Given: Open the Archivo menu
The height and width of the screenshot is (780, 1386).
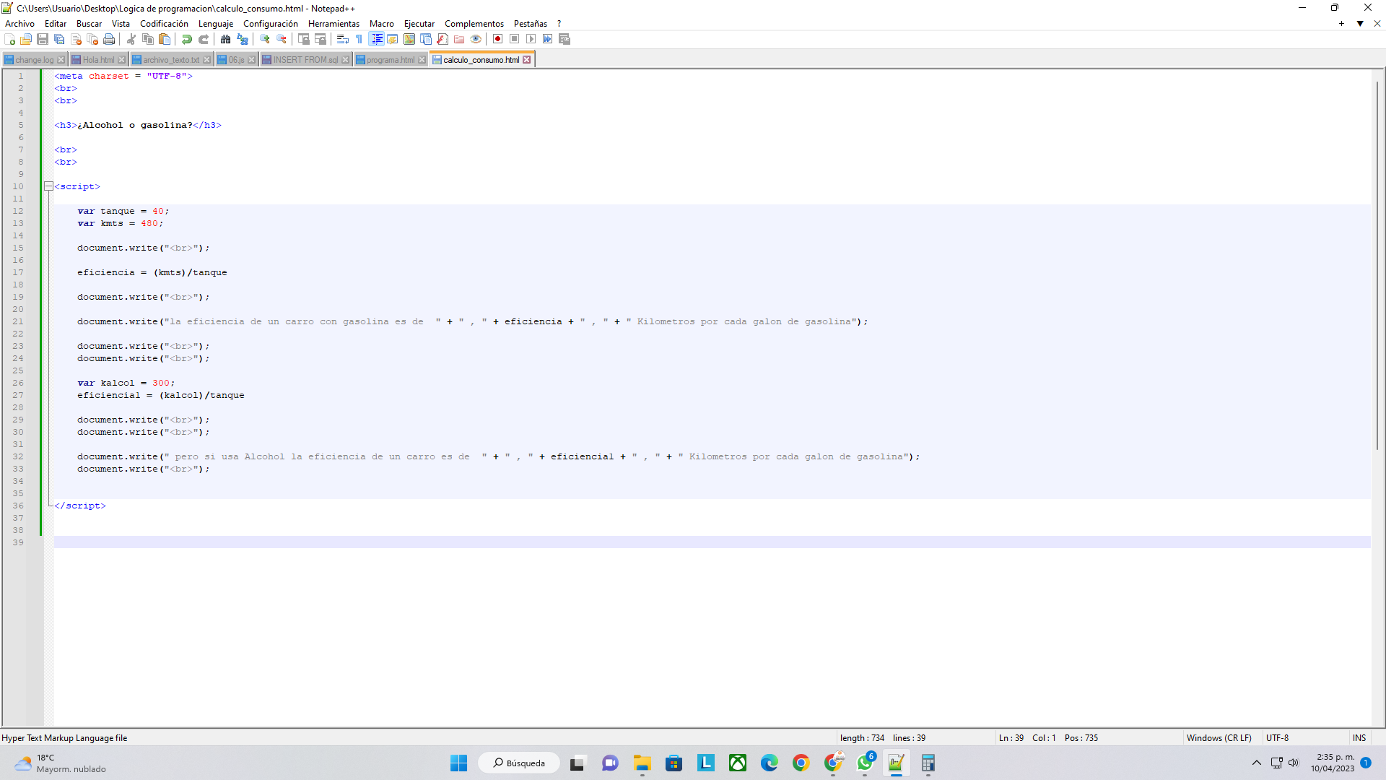Looking at the screenshot, I should pyautogui.click(x=19, y=24).
